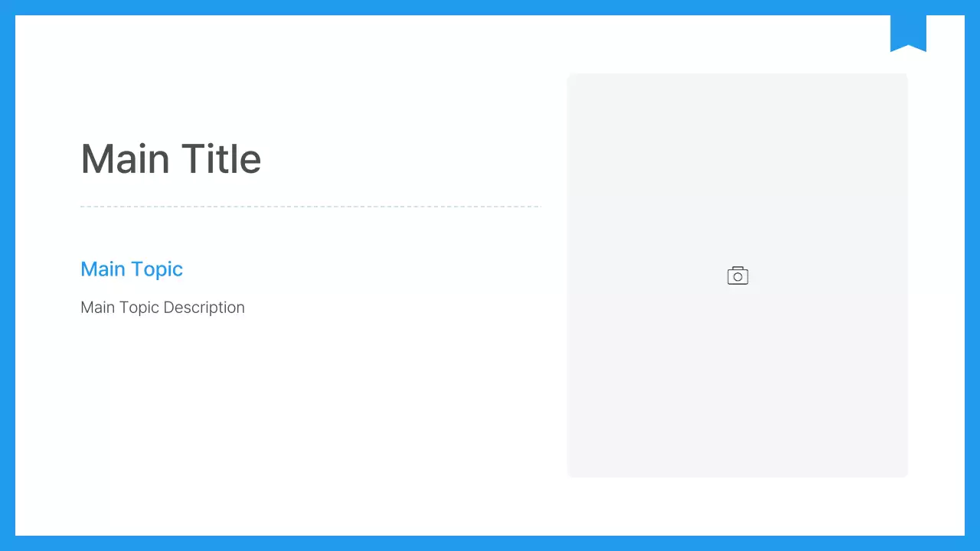Click the dashed divider line under the title

coord(310,207)
